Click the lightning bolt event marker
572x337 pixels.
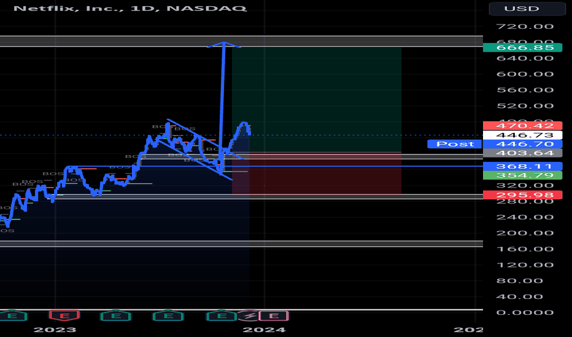coord(250,316)
